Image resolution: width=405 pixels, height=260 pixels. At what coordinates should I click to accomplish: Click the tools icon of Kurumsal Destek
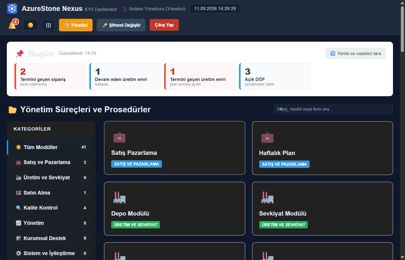coord(19,238)
